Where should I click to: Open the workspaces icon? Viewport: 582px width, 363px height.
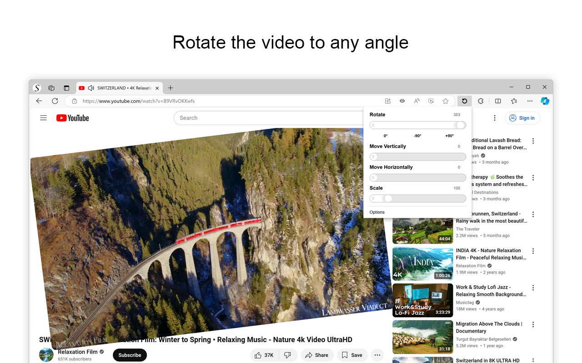click(51, 88)
